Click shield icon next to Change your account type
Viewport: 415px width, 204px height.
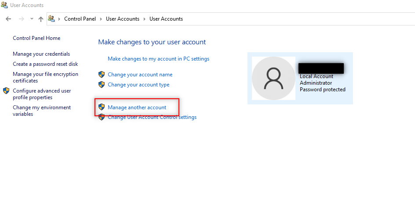[x=102, y=85]
